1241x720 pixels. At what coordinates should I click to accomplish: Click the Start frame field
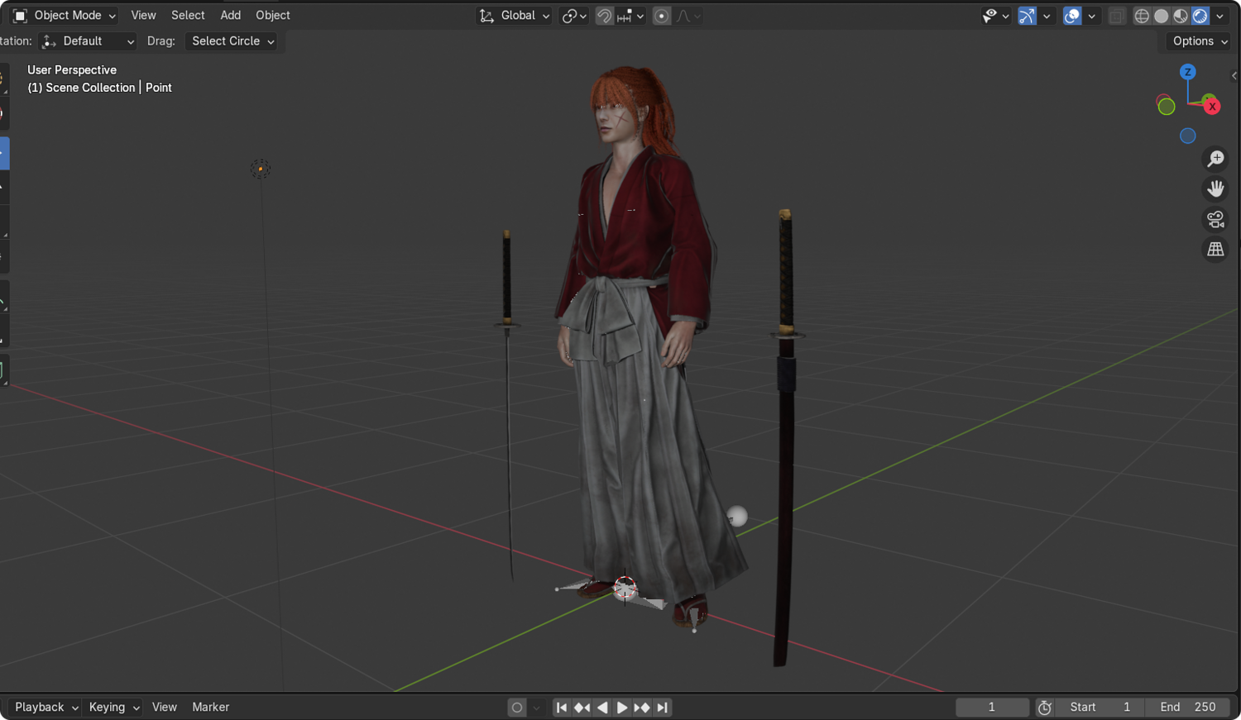(1100, 708)
